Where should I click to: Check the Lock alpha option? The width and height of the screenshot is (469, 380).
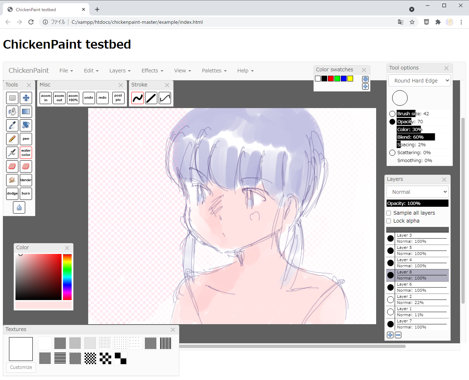(x=389, y=221)
